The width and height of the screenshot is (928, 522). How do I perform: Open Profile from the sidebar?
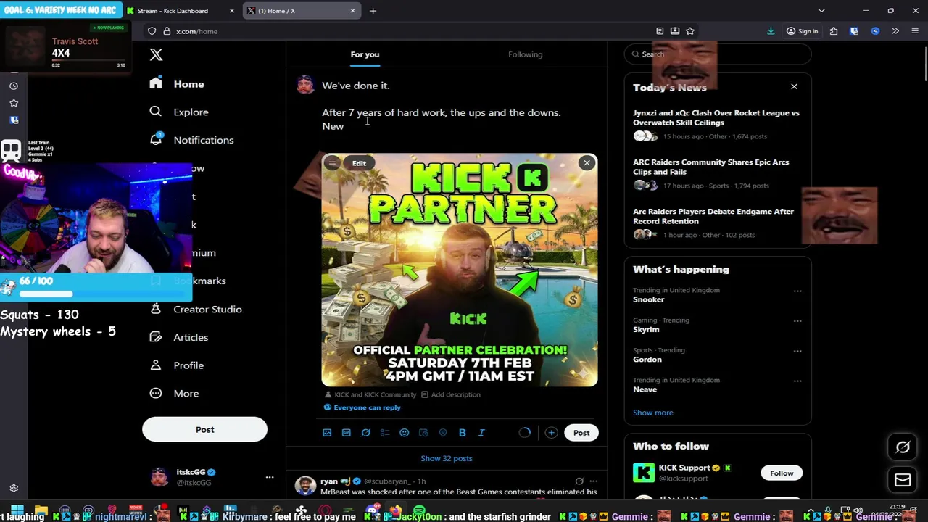(x=176, y=365)
